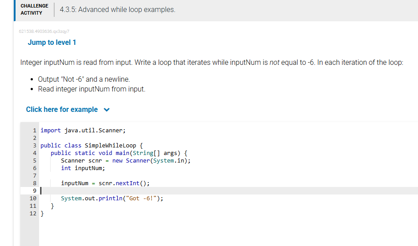The image size is (418, 246).
Task: Click the closing brace on line 11
Action: [52, 206]
